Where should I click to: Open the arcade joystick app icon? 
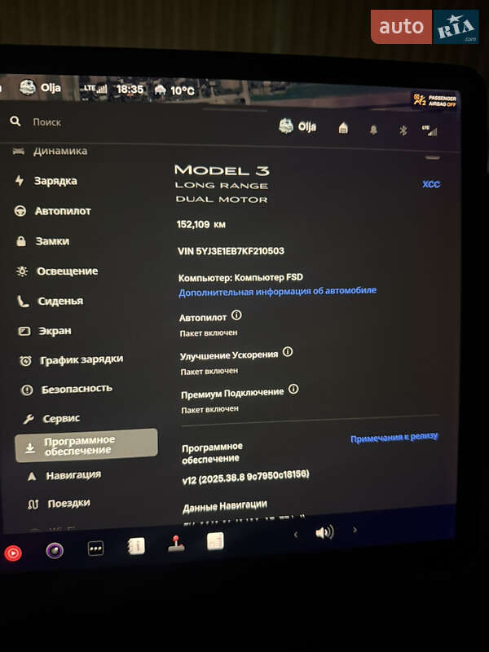(x=176, y=544)
